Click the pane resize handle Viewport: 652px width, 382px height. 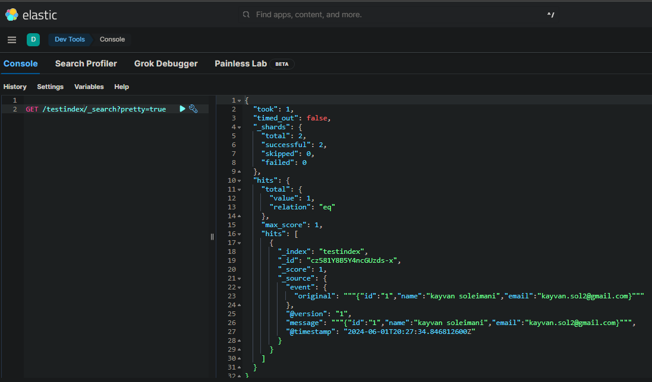coord(212,237)
